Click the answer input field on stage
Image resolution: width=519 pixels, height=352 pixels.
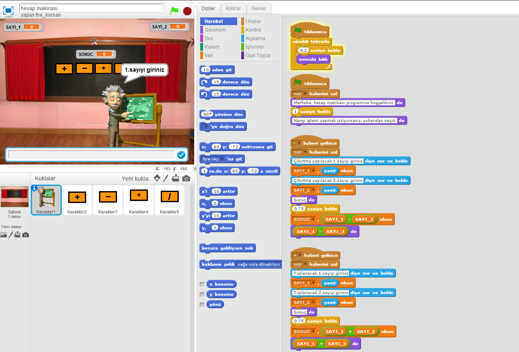click(91, 155)
